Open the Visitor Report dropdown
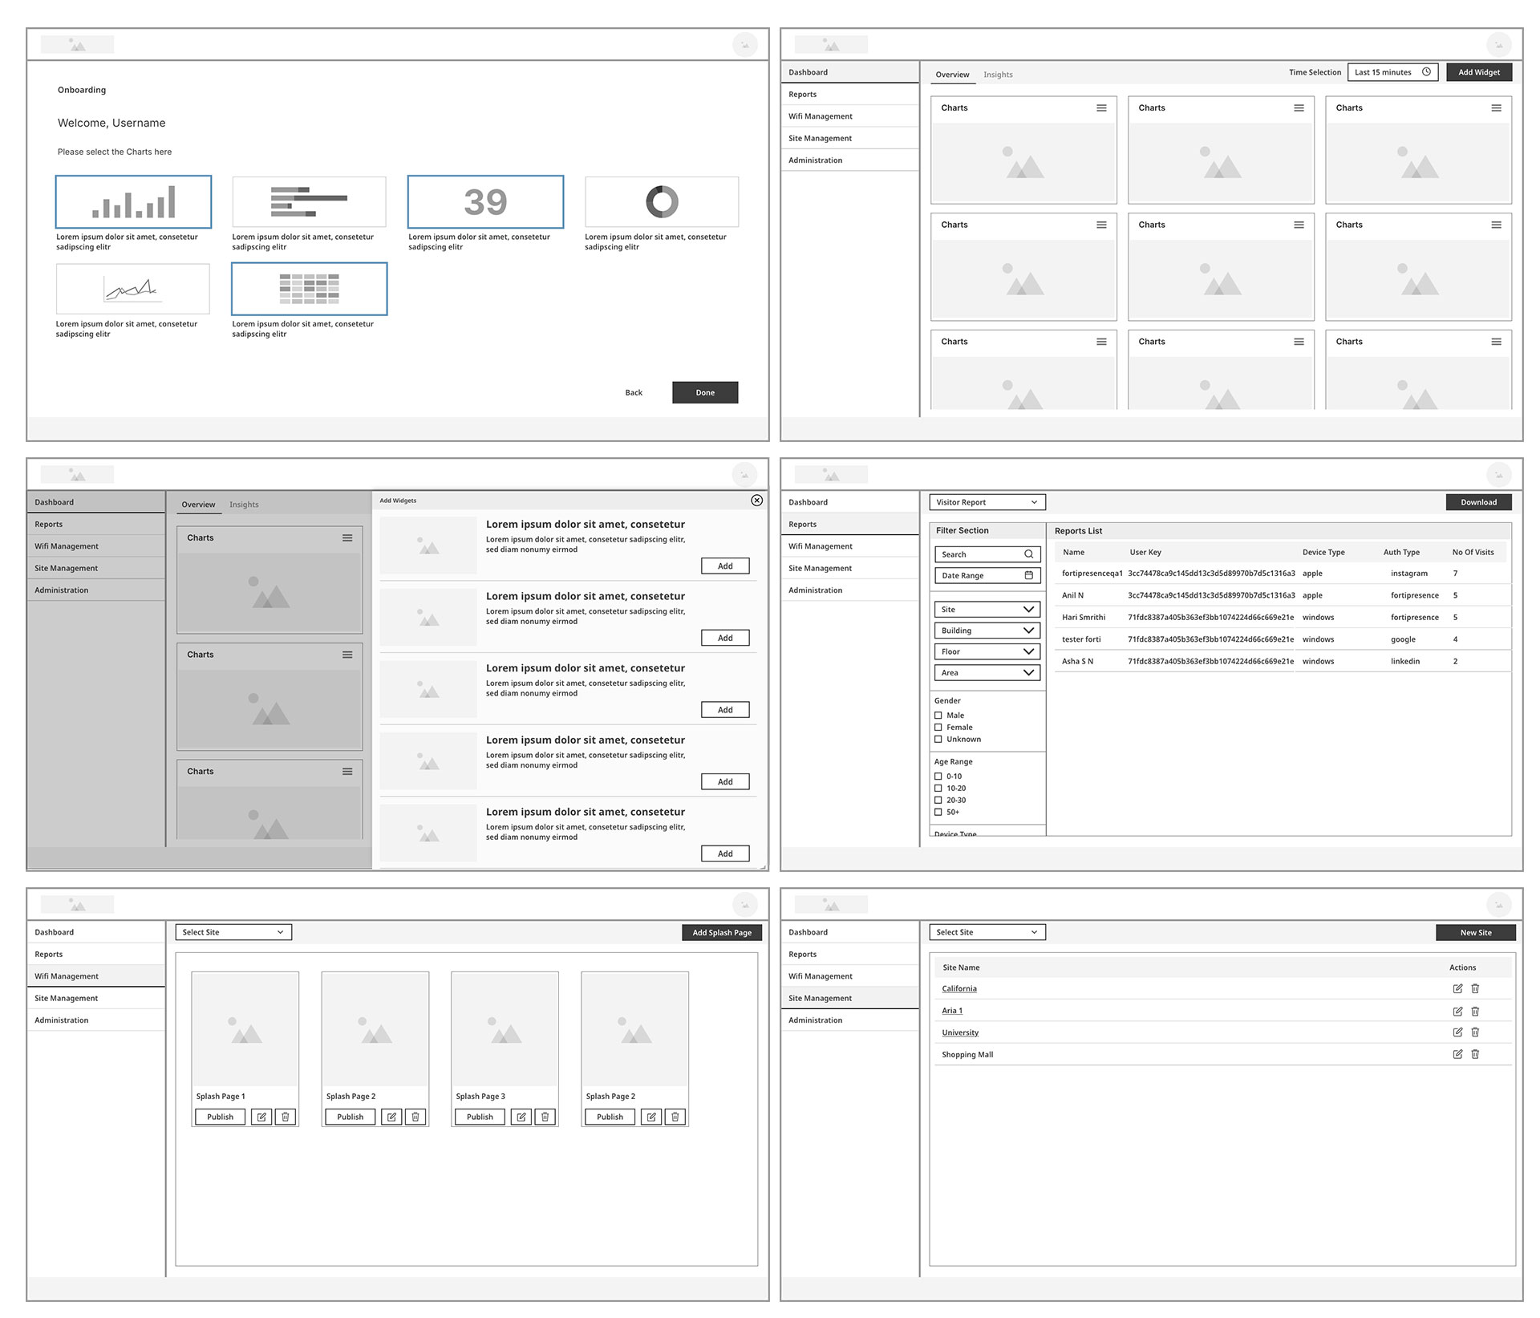The width and height of the screenshot is (1540, 1318). (987, 502)
